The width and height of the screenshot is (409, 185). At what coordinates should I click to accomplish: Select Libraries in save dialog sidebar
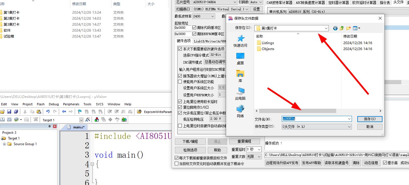pyautogui.click(x=240, y=77)
